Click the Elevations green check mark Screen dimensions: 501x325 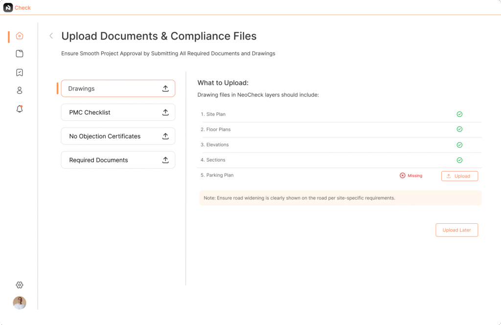pyautogui.click(x=459, y=145)
